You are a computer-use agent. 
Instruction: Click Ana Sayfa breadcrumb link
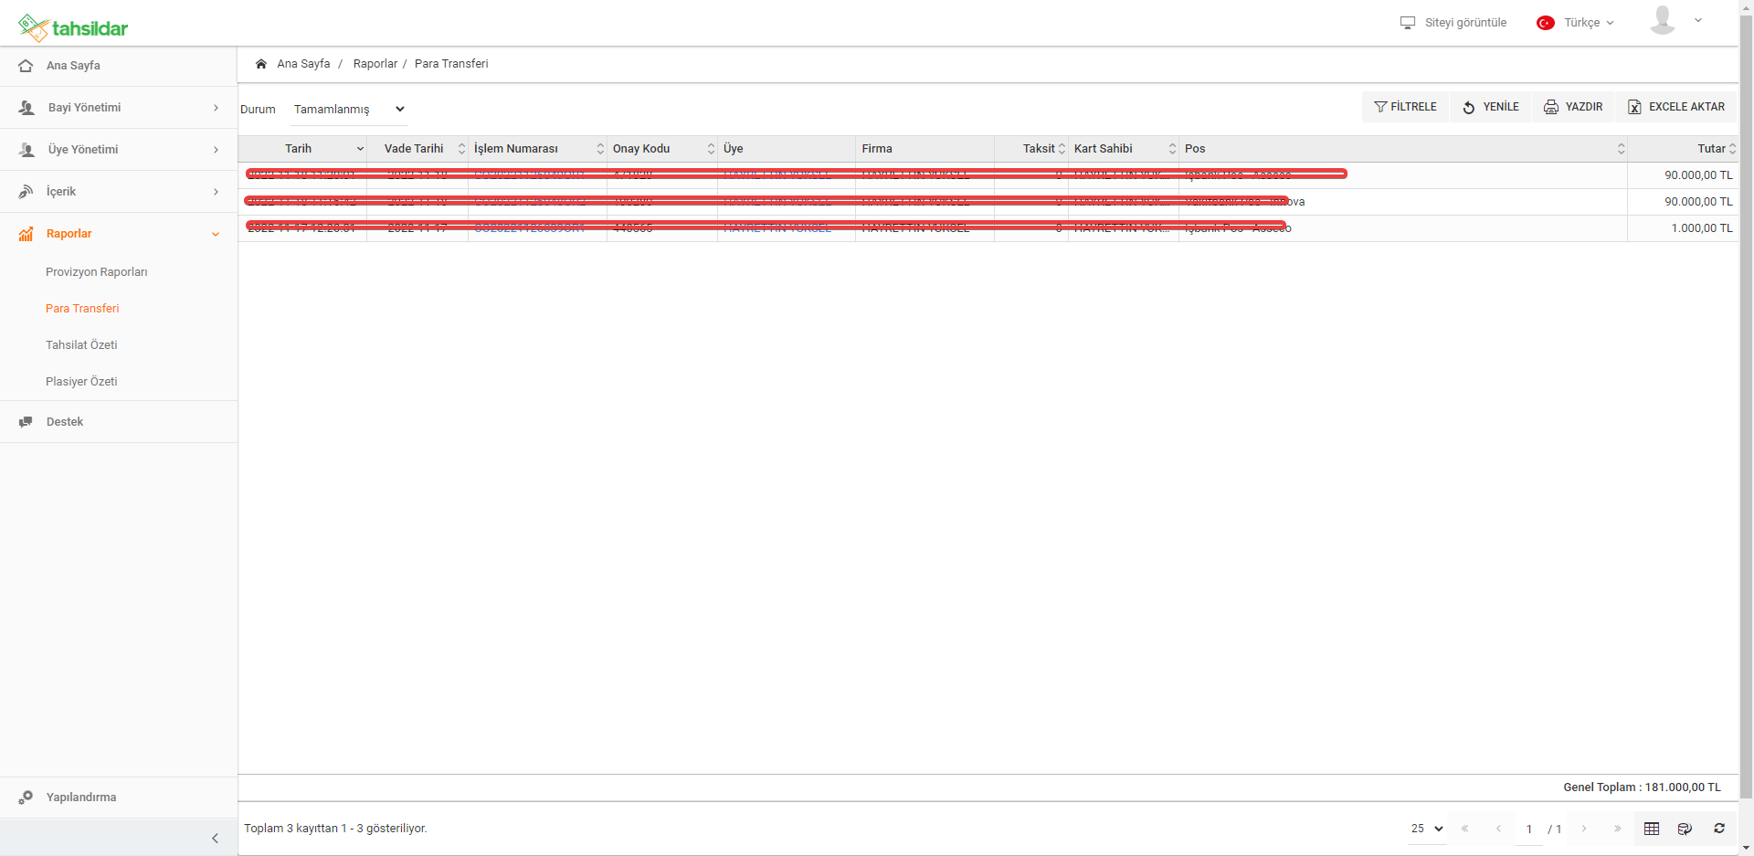click(303, 64)
